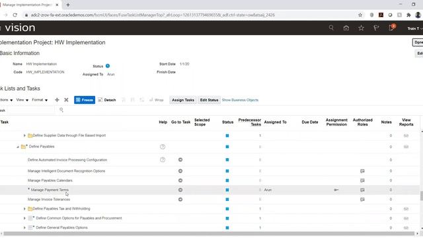423x238 pixels.
Task: Open the browser extensions puzzle icon
Action: pyautogui.click(x=408, y=15)
